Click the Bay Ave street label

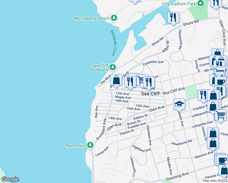(x=96, y=112)
